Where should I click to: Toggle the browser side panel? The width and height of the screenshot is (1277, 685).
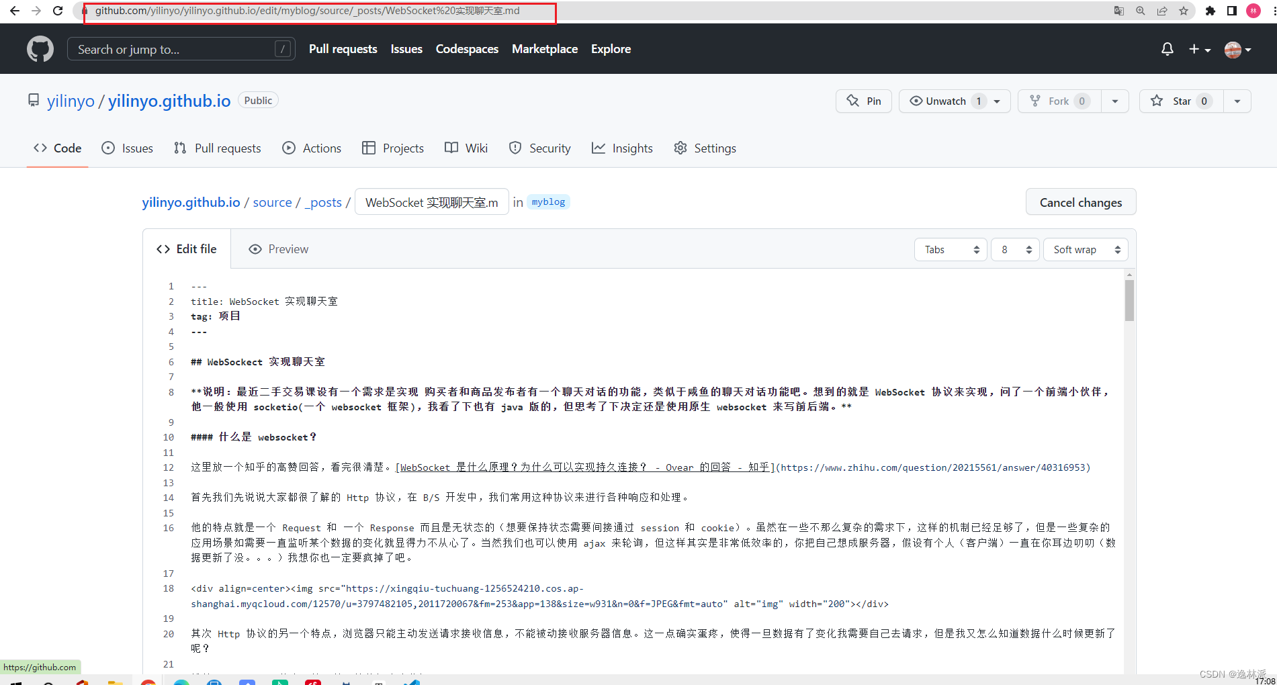tap(1231, 11)
